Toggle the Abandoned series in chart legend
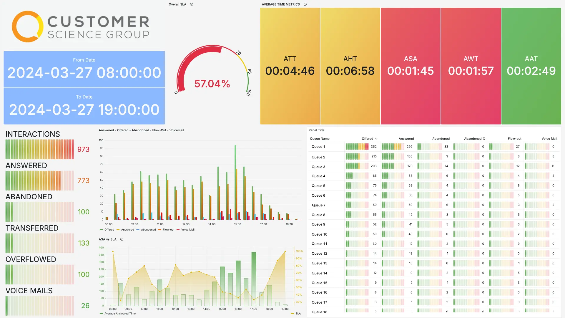The width and height of the screenshot is (565, 318). point(148,230)
